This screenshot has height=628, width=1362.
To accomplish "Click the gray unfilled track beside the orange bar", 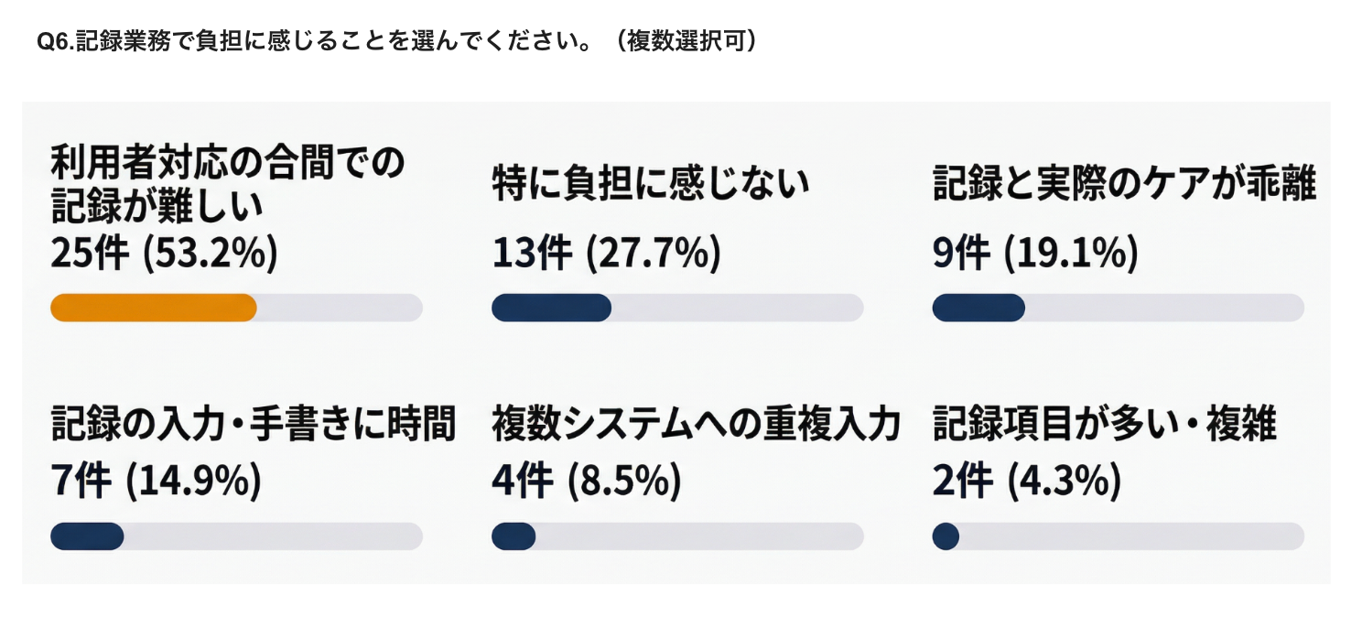I will coord(339,309).
